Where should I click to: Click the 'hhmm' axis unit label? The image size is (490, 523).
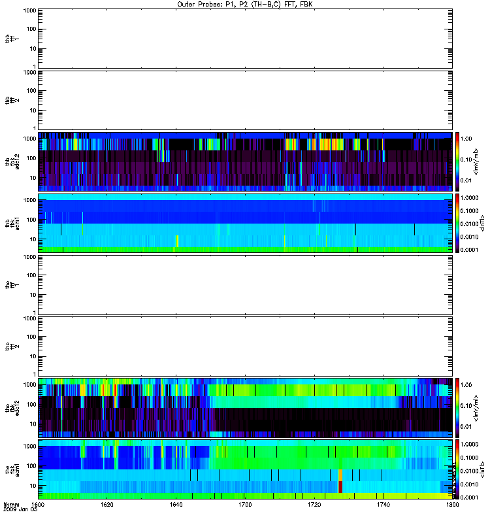[11, 505]
